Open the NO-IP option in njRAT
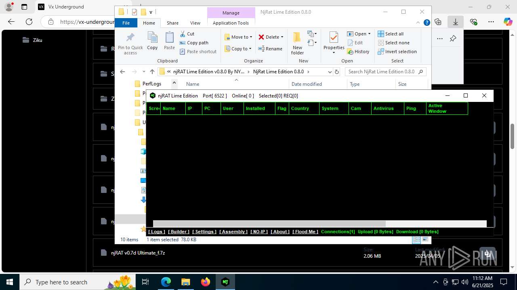This screenshot has width=517, height=290. pos(259,232)
